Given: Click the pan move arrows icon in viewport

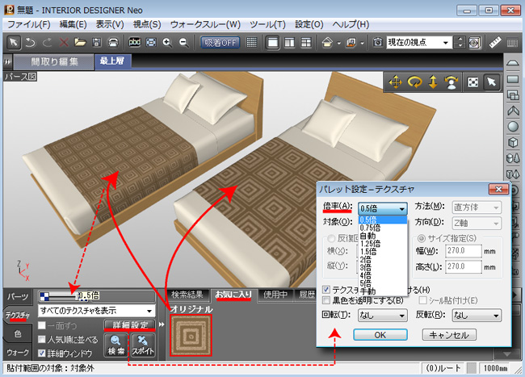Looking at the screenshot, I should [396, 82].
